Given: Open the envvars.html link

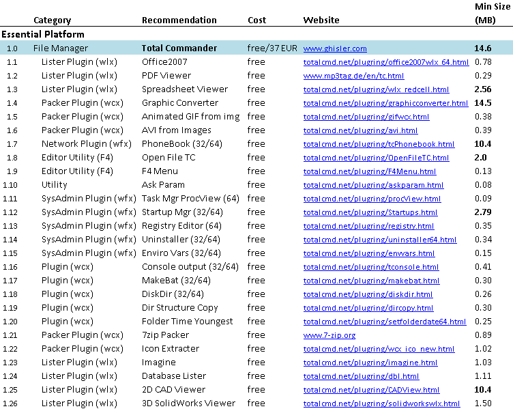Looking at the screenshot, I should pyautogui.click(x=369, y=253).
